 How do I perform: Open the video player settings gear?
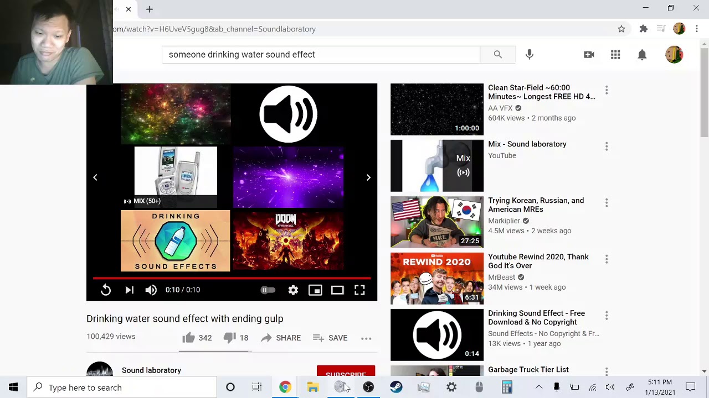[x=293, y=290]
